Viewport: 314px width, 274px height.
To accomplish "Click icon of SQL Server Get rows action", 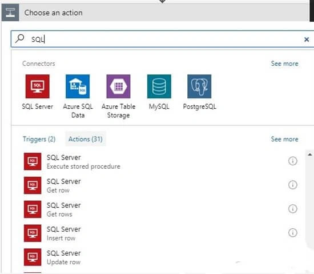I will point(33,209).
